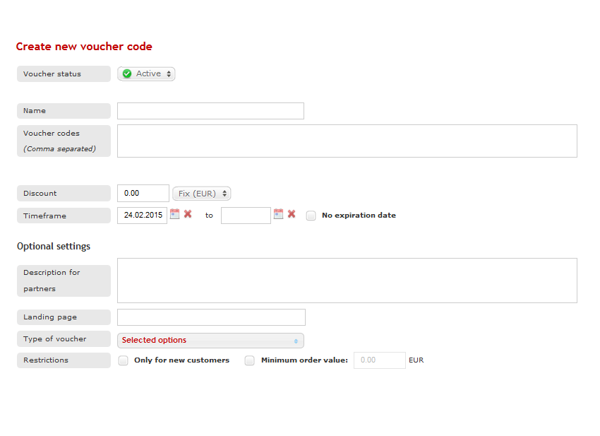Screen dimensions: 600x436
Task: Expand the Type of voucher Selected options dropdown
Action: [210, 341]
